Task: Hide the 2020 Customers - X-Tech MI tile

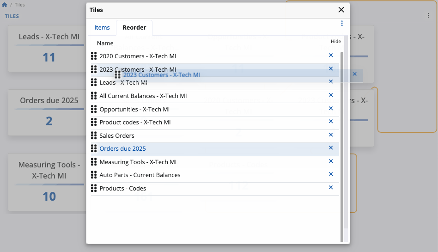Action: pyautogui.click(x=330, y=55)
